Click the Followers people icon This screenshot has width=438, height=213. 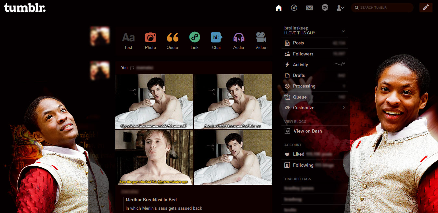point(287,54)
